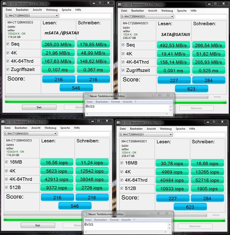Click the 42913 iops read result

(57, 179)
